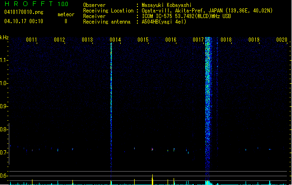Click the antenna text A504HB(yagi 4el)

tap(164, 22)
